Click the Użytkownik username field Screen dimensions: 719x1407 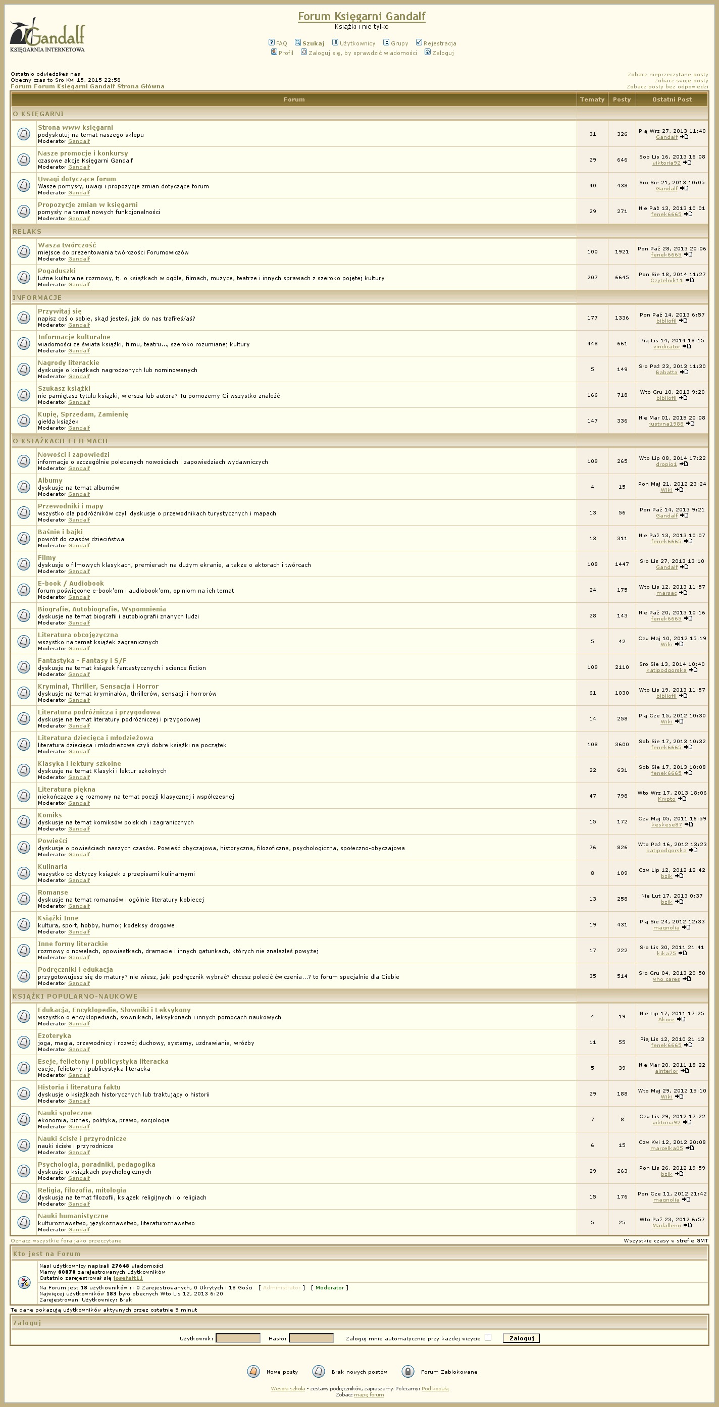coord(238,1338)
